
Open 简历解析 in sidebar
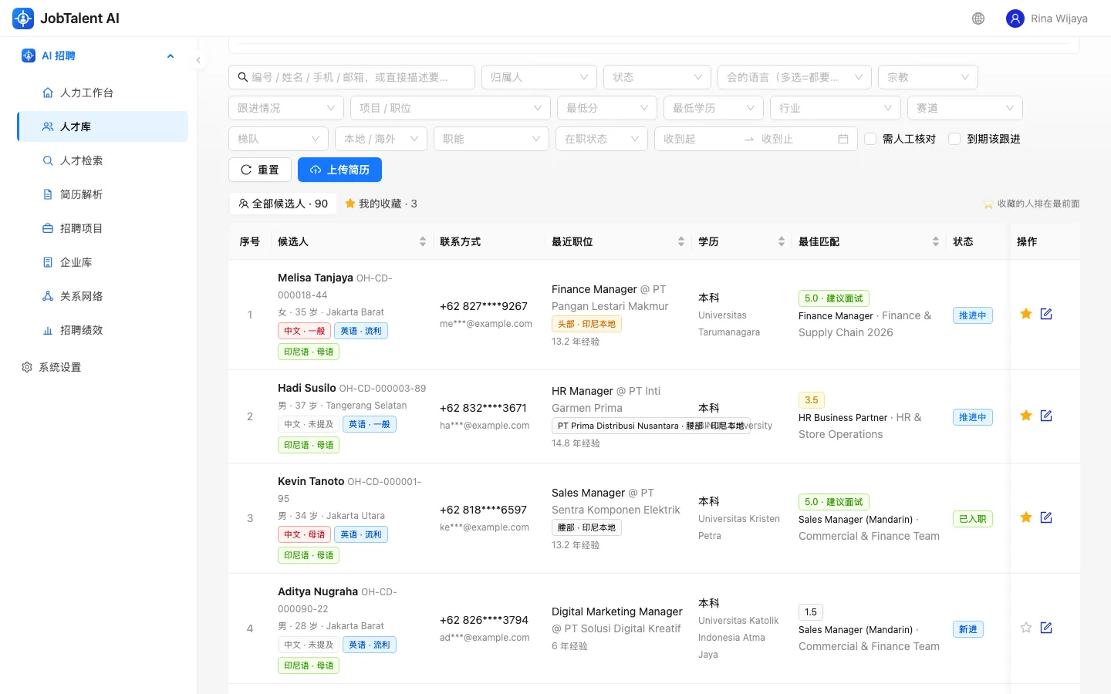pyautogui.click(x=103, y=194)
